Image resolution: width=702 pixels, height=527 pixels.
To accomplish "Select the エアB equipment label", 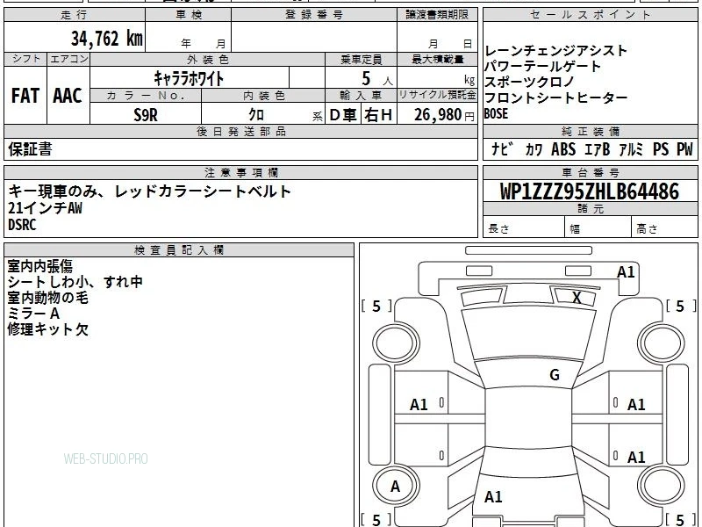I will [598, 149].
